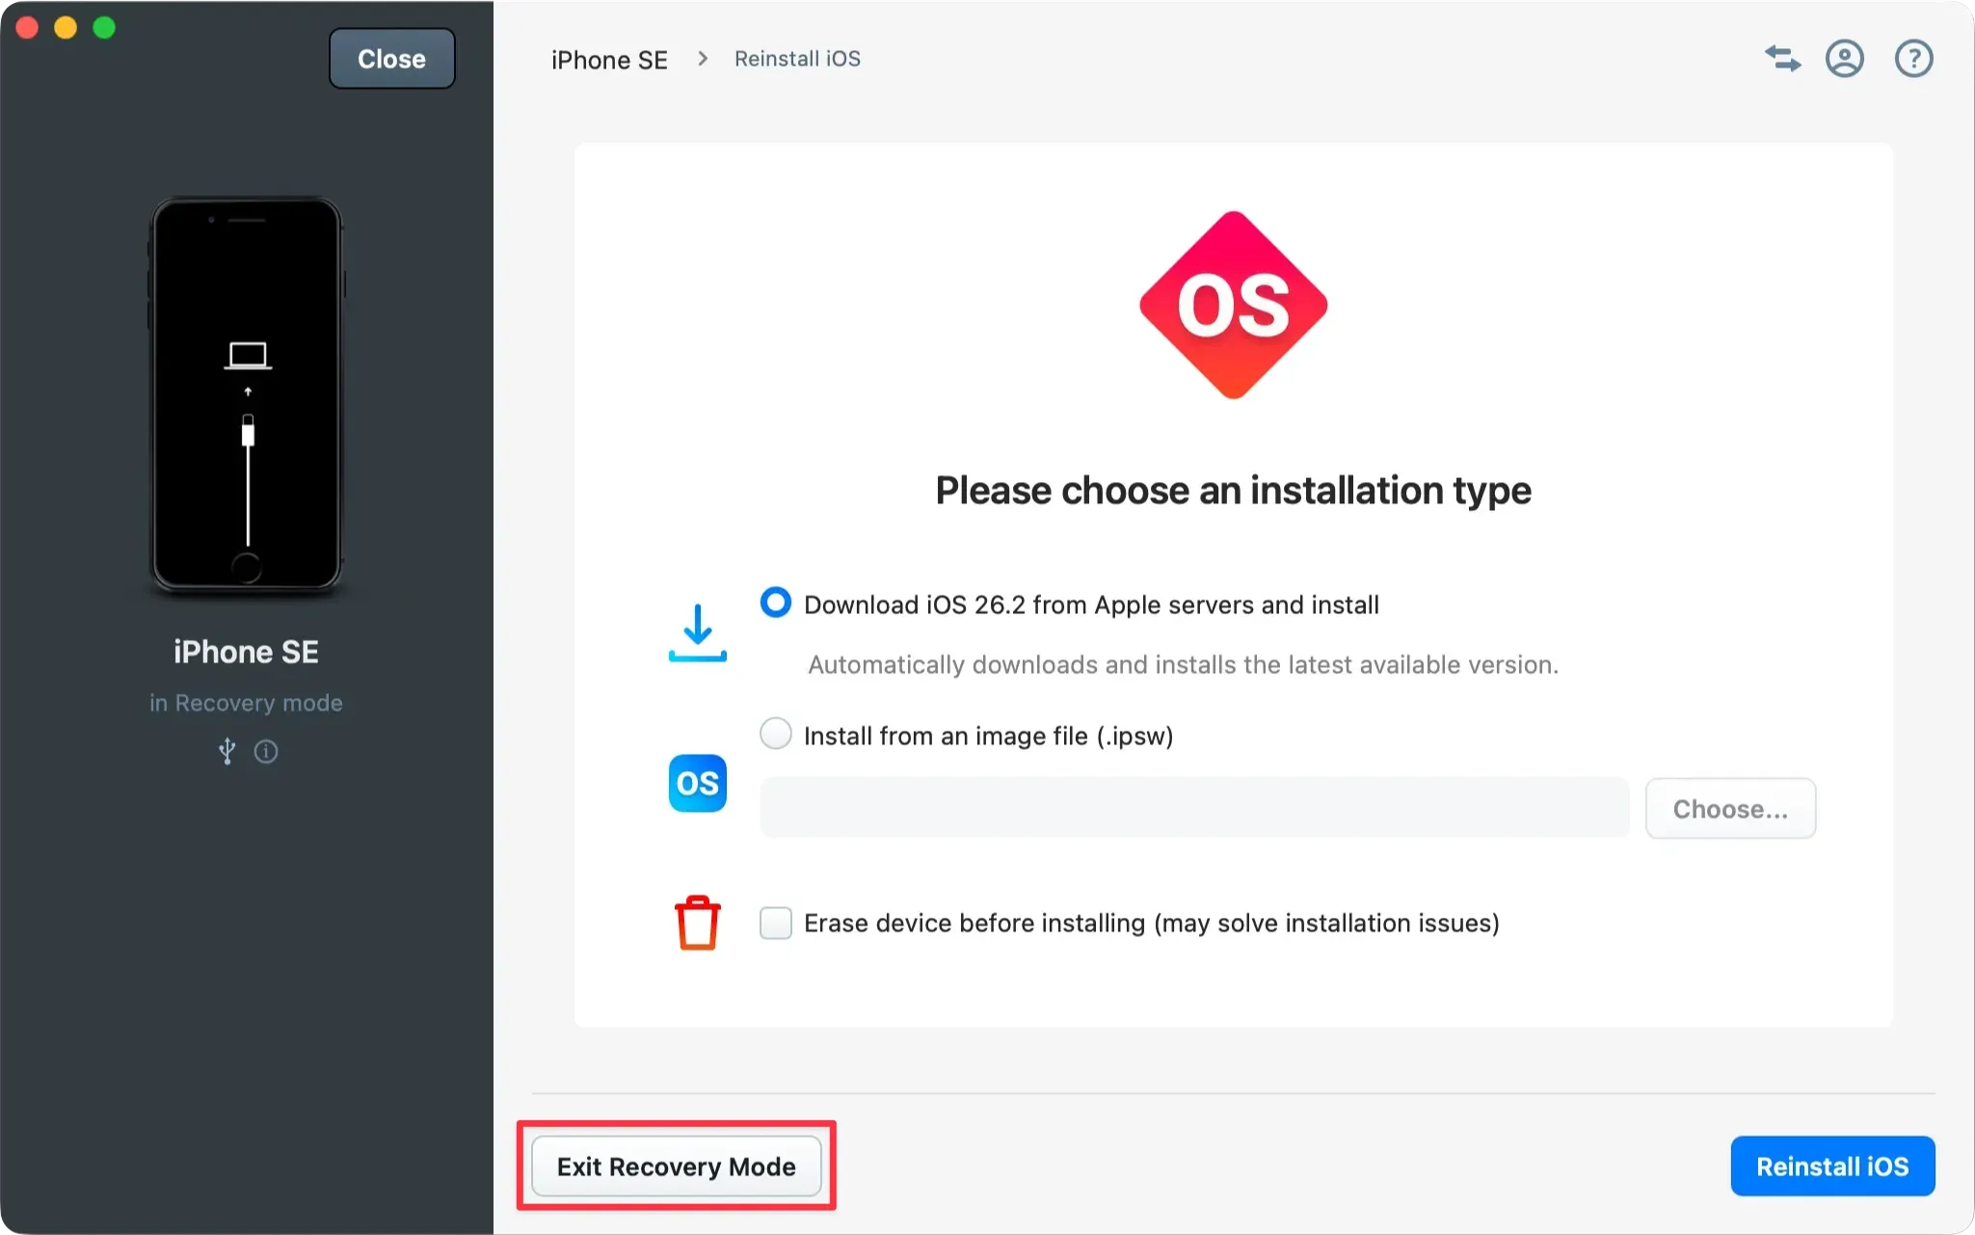Image resolution: width=1975 pixels, height=1235 pixels.
Task: Open the account profile icon
Action: [1844, 58]
